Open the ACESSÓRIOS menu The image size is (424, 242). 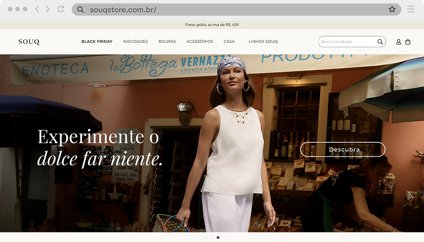coord(200,41)
